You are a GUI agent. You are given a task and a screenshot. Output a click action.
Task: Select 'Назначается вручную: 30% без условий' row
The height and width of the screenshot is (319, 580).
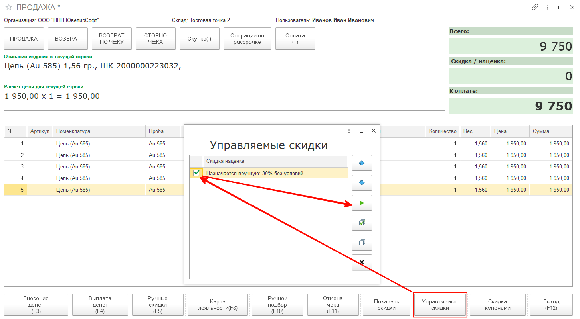269,173
